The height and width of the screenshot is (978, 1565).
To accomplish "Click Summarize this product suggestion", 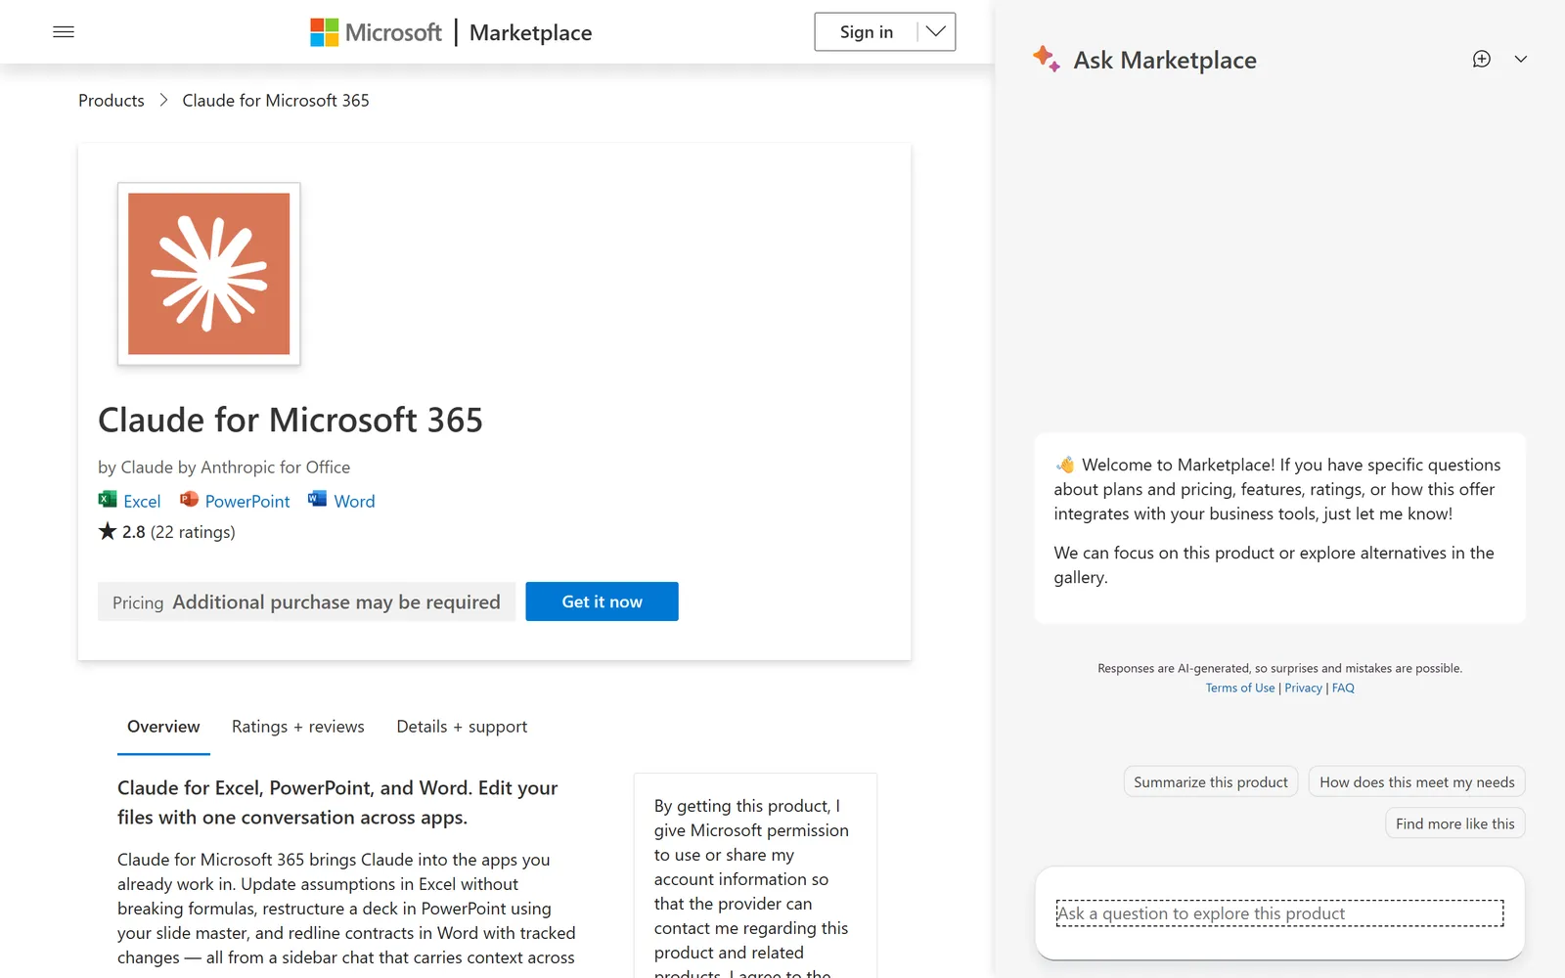I will [x=1211, y=781].
